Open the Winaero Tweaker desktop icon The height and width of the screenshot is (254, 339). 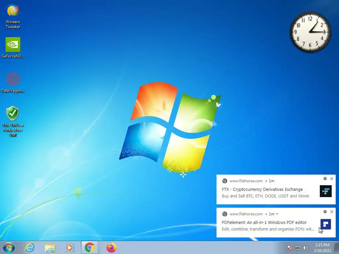pyautogui.click(x=13, y=17)
